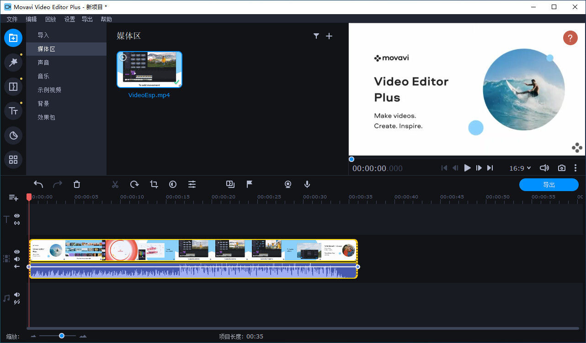Toggle link on the audio track
This screenshot has height=343, width=586.
(x=17, y=302)
